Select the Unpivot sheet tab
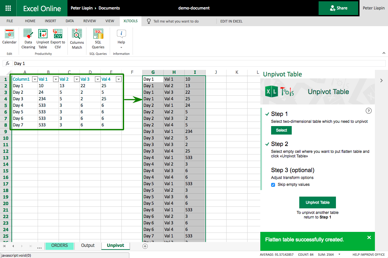 [115, 246]
